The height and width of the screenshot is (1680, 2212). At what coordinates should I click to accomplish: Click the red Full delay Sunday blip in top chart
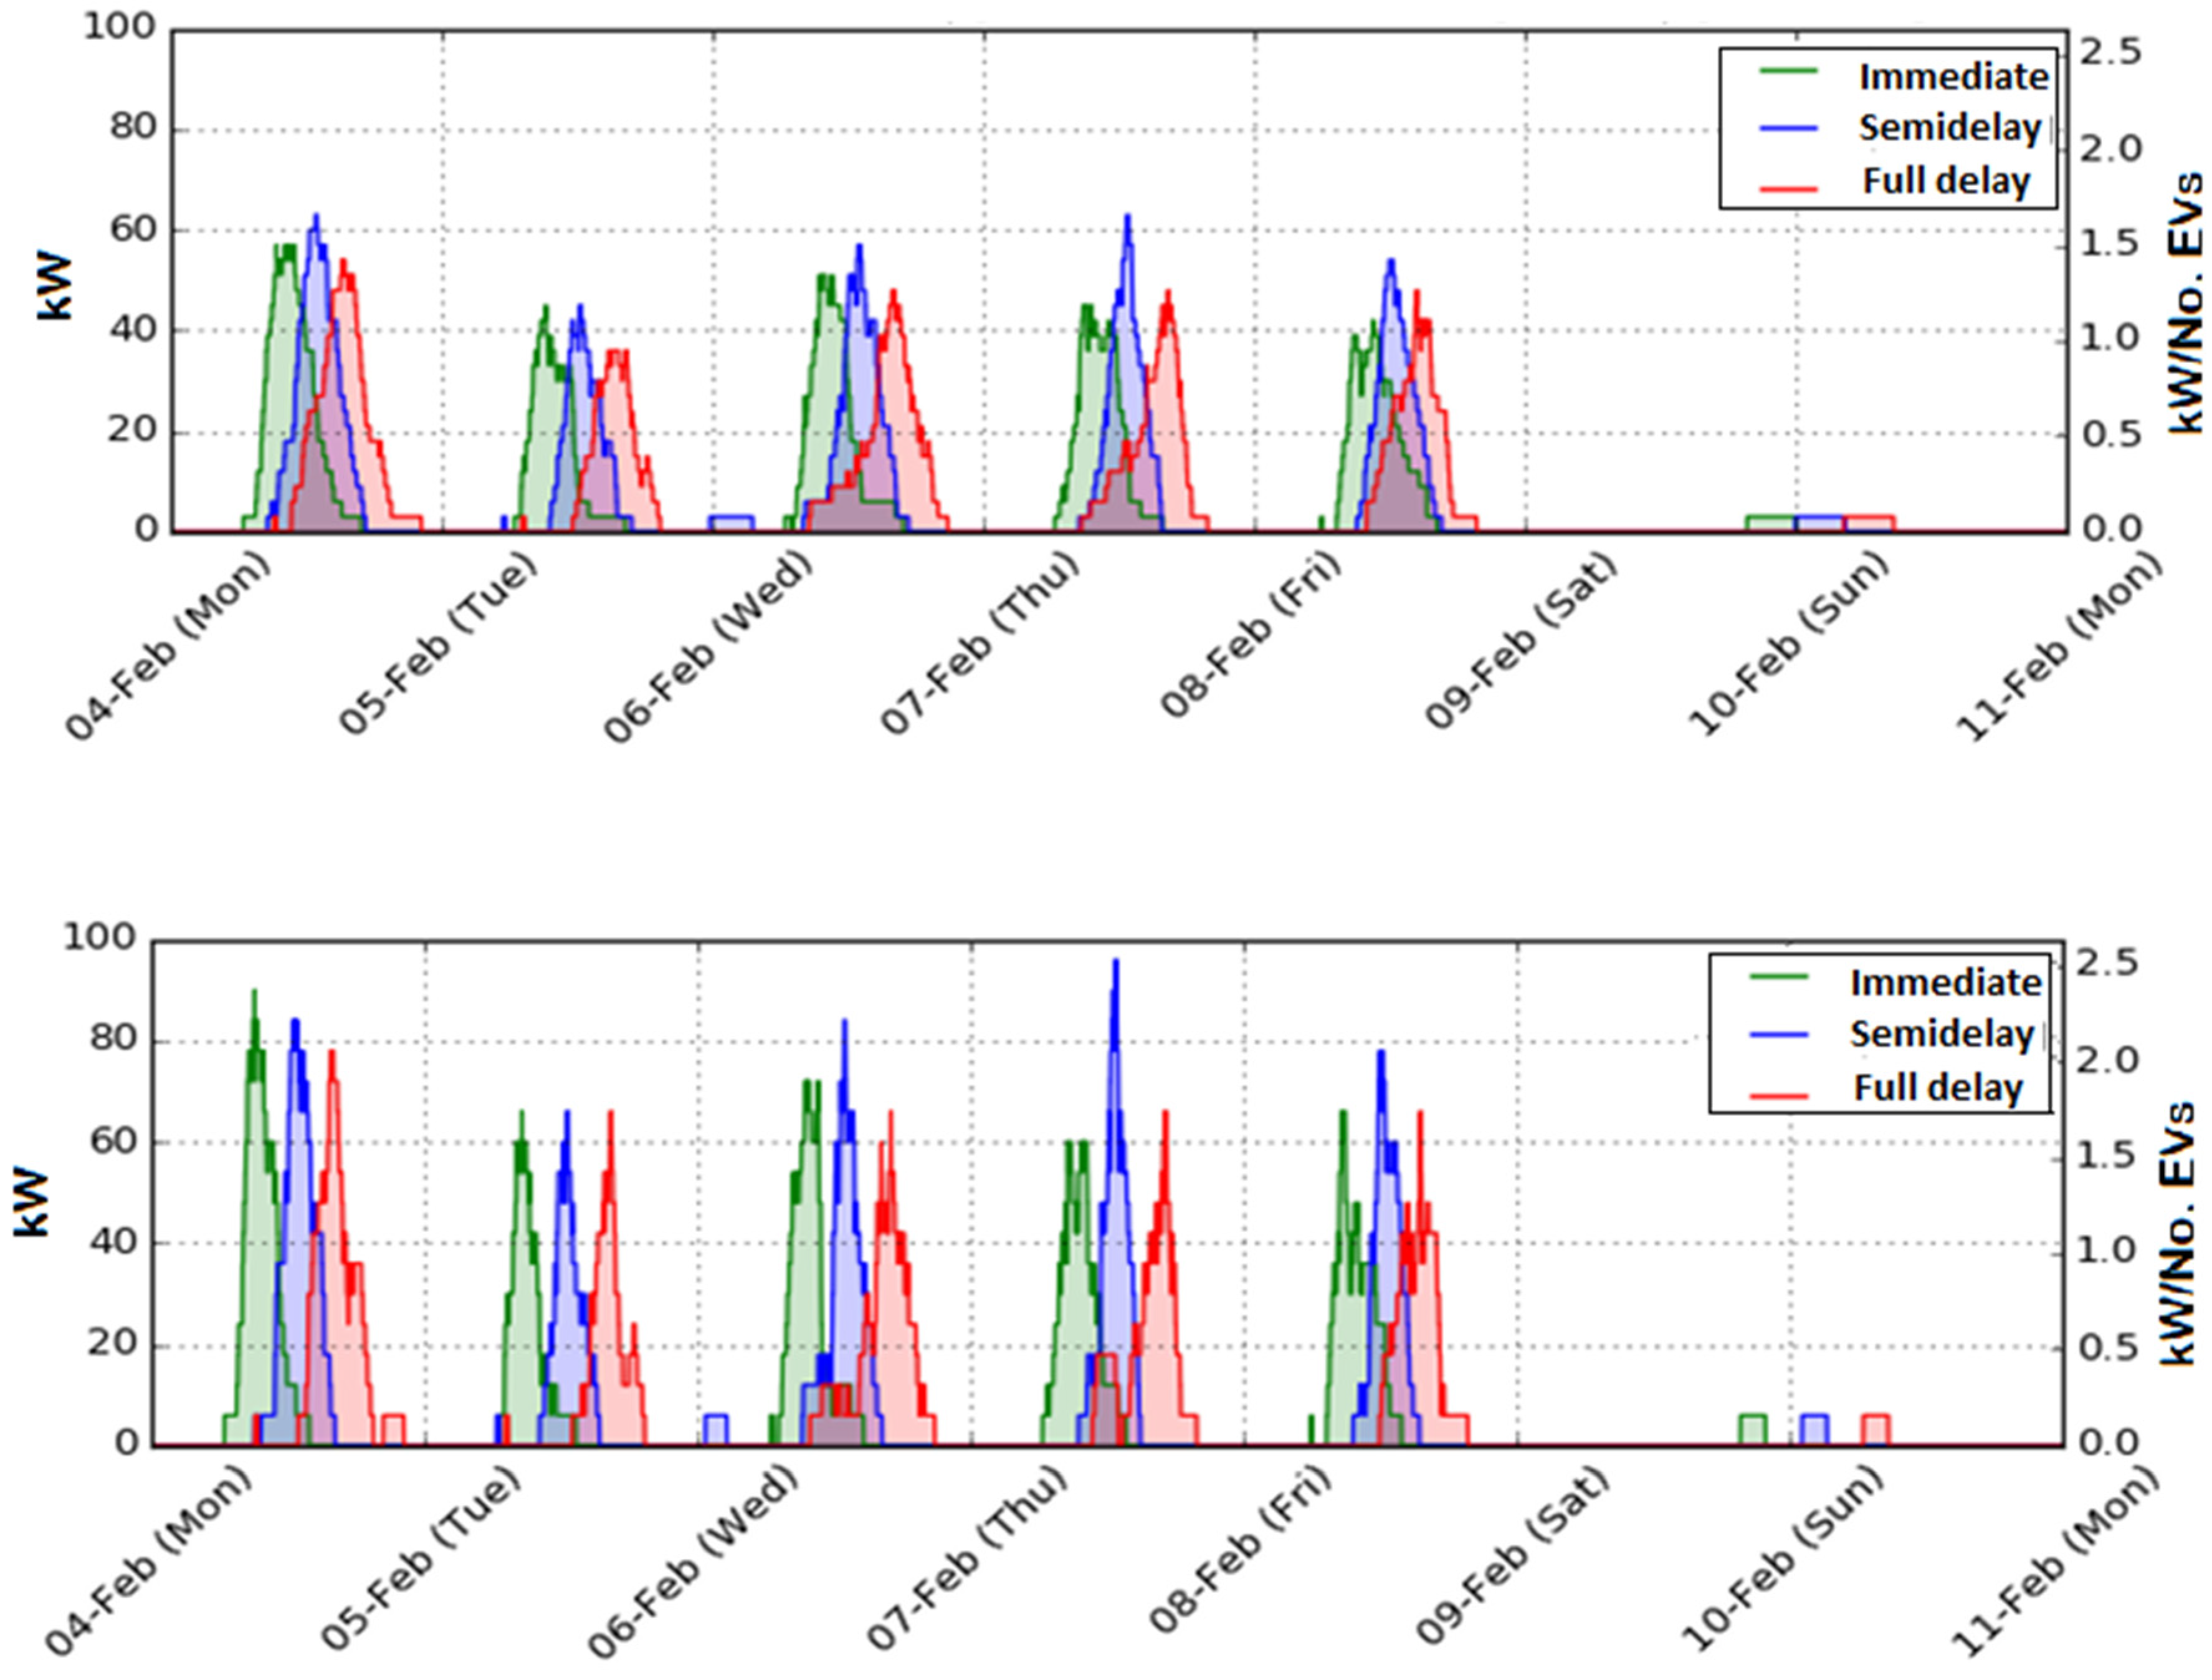click(x=1870, y=518)
